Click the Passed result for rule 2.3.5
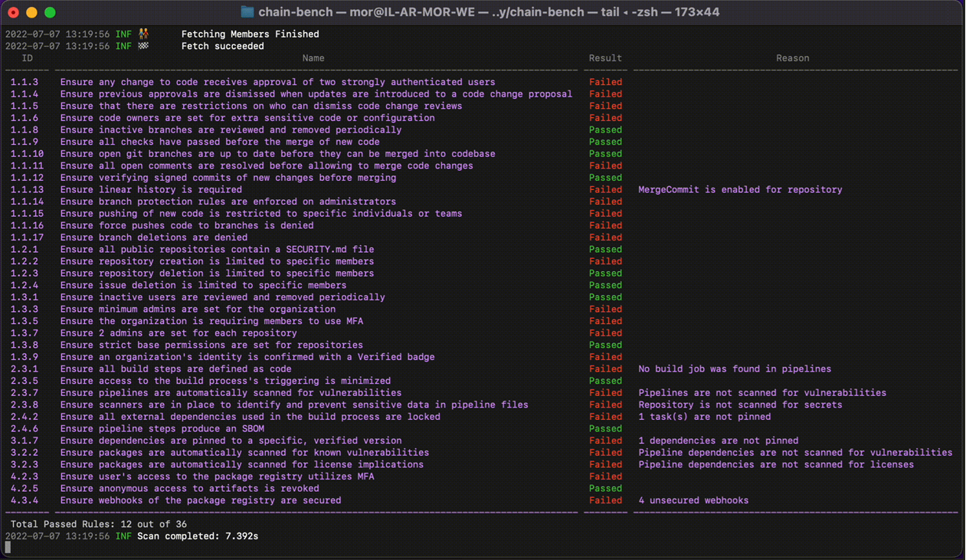The height and width of the screenshot is (560, 966). (605, 381)
